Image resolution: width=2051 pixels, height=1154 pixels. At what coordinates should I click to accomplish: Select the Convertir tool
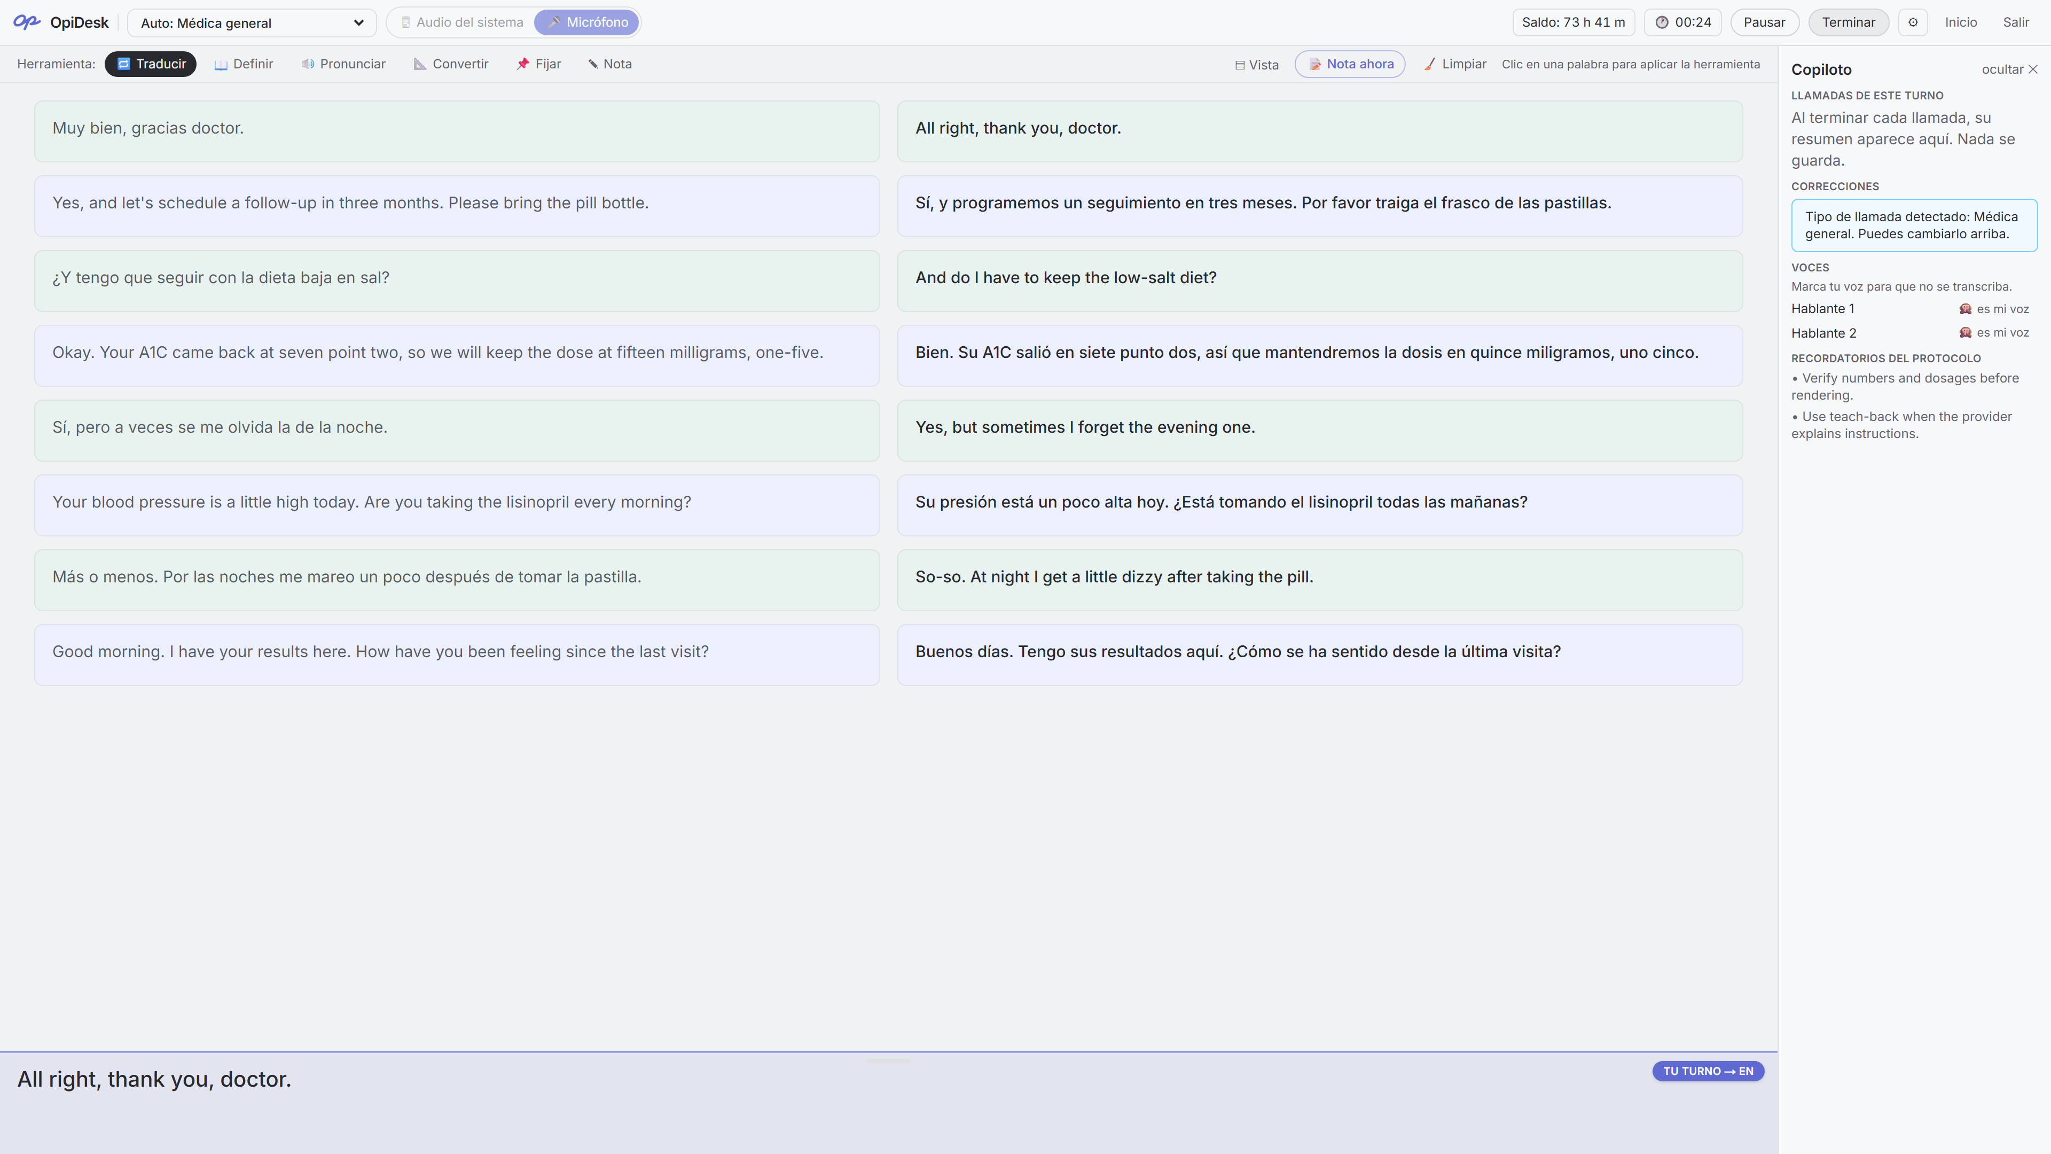tap(451, 64)
